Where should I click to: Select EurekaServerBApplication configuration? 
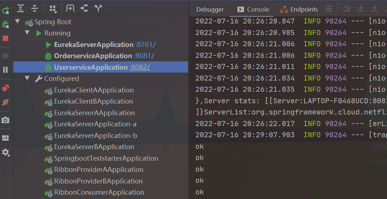[x=94, y=147]
